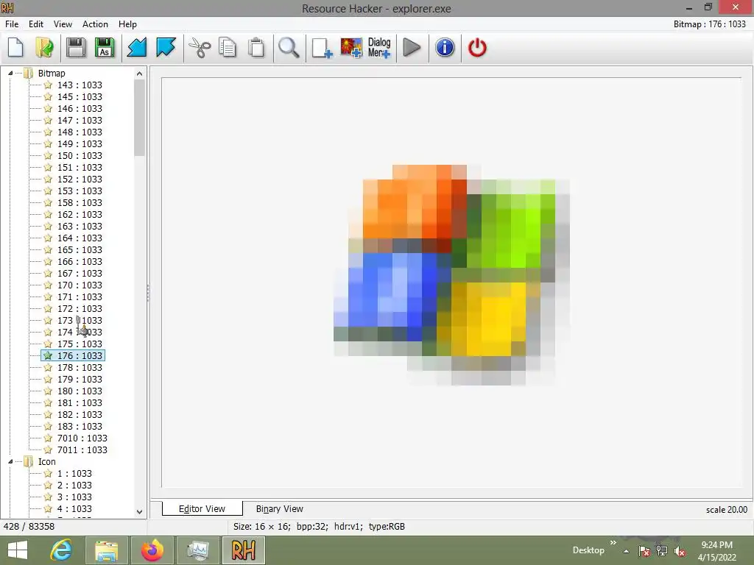This screenshot has height=565, width=754.
Task: Open the Windows Start button
Action: point(18,550)
